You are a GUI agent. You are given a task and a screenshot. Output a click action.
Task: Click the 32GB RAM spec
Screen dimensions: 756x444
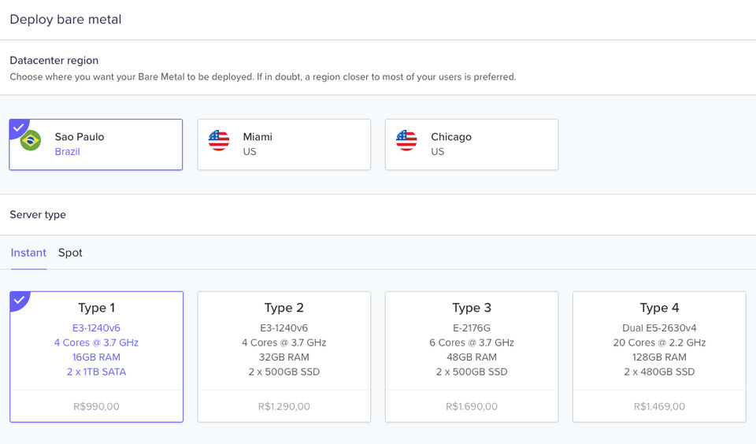coord(284,357)
